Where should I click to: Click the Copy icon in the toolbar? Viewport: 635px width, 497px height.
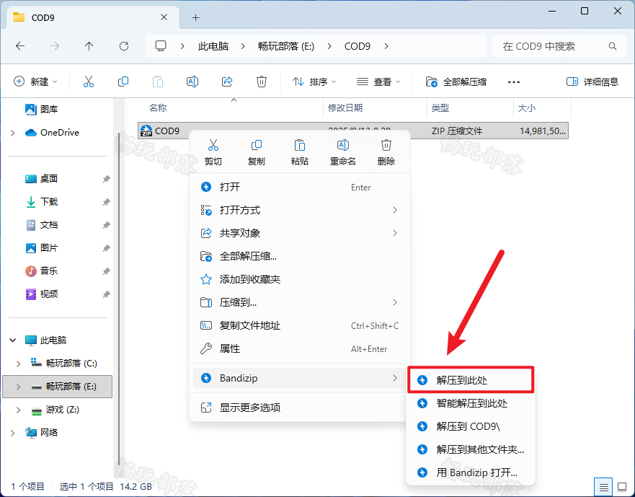[x=123, y=82]
